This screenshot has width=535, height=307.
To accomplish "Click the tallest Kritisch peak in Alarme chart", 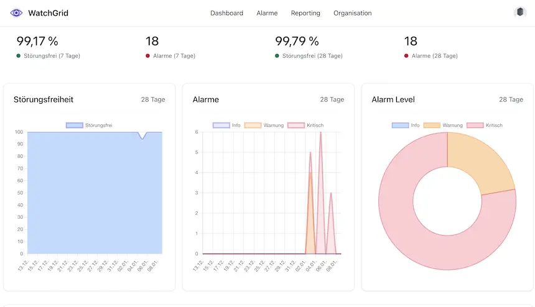I will (321, 133).
